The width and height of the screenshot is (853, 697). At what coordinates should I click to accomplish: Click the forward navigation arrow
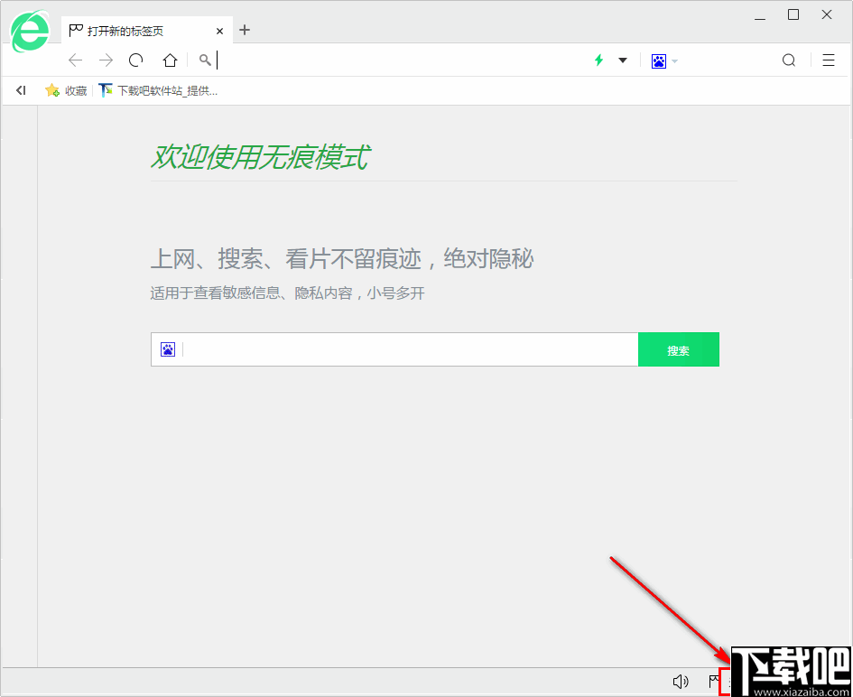106,60
